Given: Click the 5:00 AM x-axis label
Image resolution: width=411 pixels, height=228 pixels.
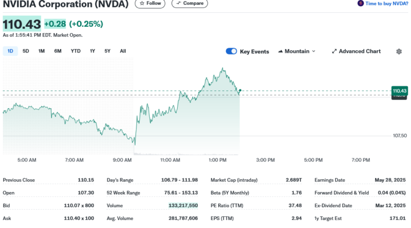Looking at the screenshot, I should [x=27, y=160].
